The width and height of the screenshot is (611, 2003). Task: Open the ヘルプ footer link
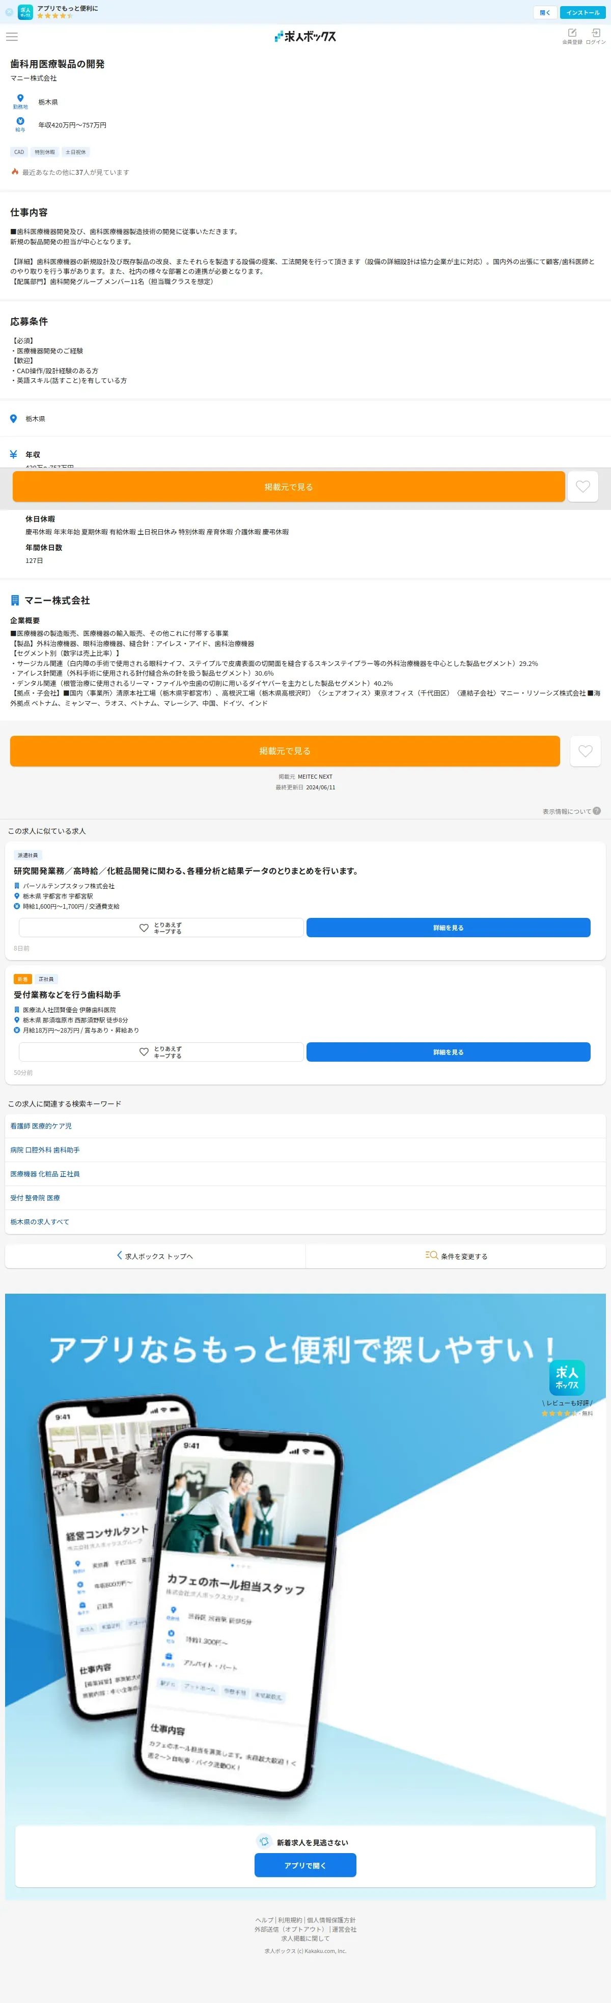tap(264, 1920)
